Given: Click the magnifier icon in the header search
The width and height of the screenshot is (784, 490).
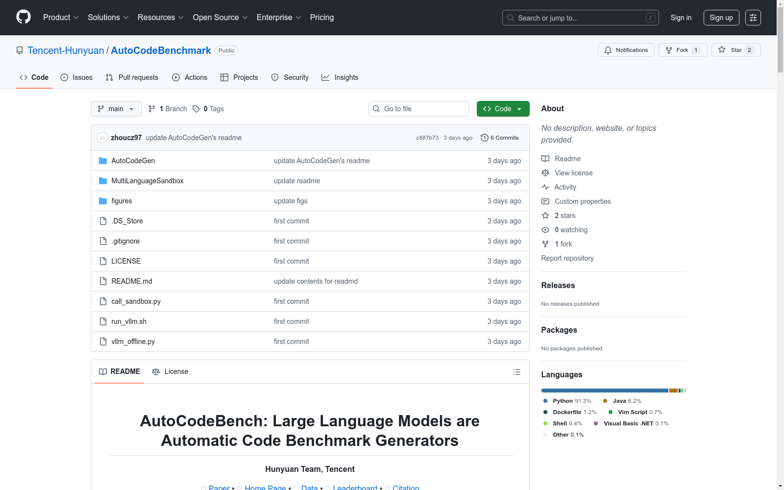Looking at the screenshot, I should pos(511,18).
